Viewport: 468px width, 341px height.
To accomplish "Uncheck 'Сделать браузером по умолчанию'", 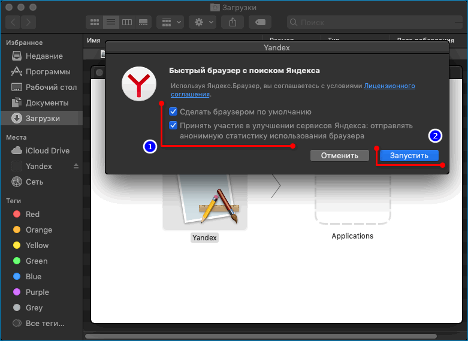I will coord(173,112).
